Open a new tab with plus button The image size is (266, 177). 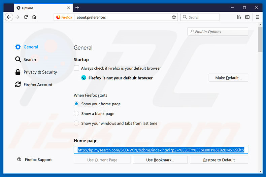[x=77, y=8]
